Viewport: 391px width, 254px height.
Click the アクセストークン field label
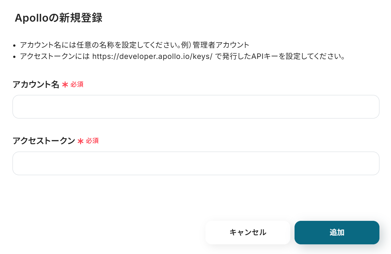coord(43,141)
